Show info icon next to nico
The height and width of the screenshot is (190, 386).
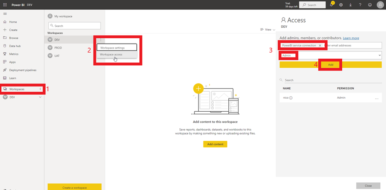tap(291, 98)
